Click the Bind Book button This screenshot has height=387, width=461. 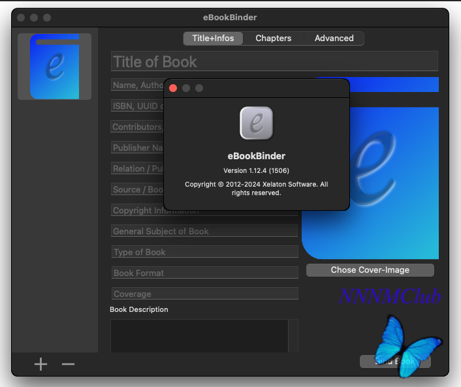pos(395,362)
